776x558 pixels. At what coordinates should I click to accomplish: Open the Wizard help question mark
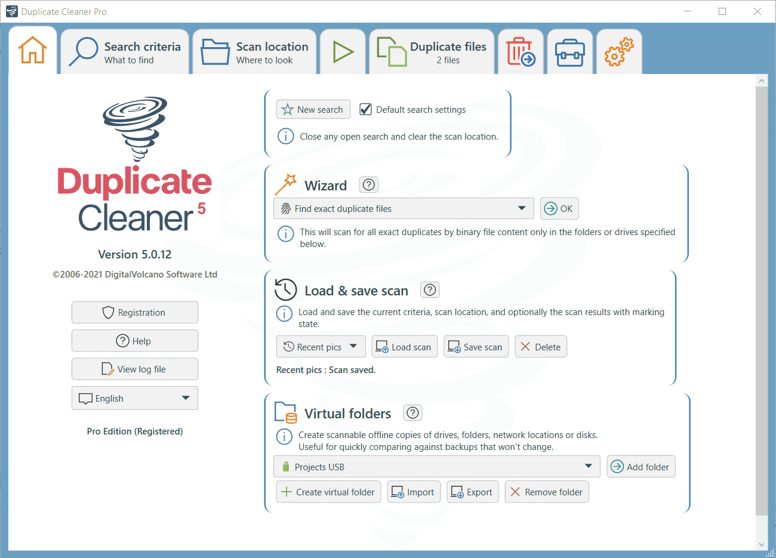pos(369,184)
